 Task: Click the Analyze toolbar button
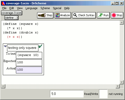[x=63, y=15]
